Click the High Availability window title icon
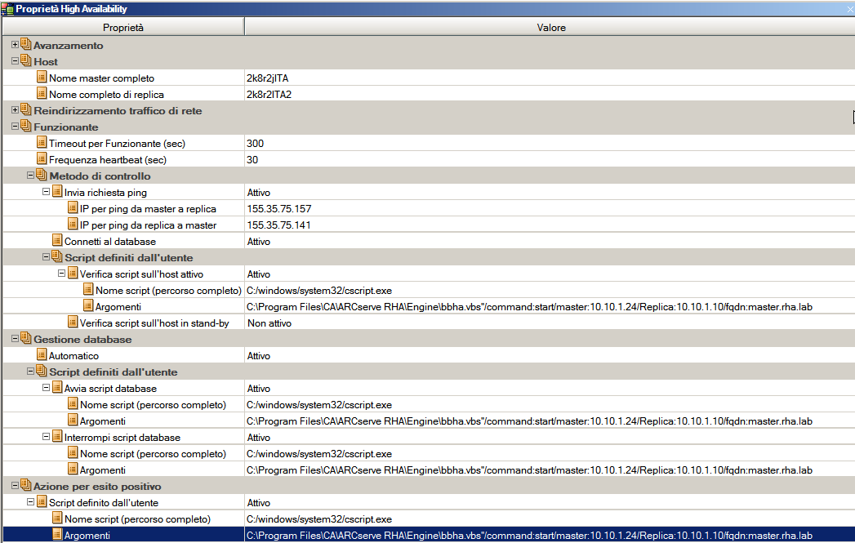The width and height of the screenshot is (855, 543). [x=7, y=9]
